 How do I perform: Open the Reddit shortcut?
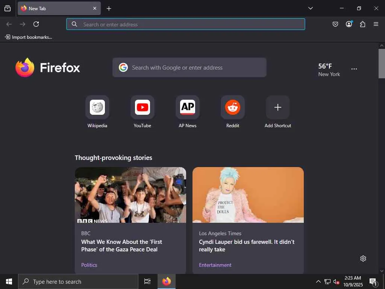pos(233,112)
